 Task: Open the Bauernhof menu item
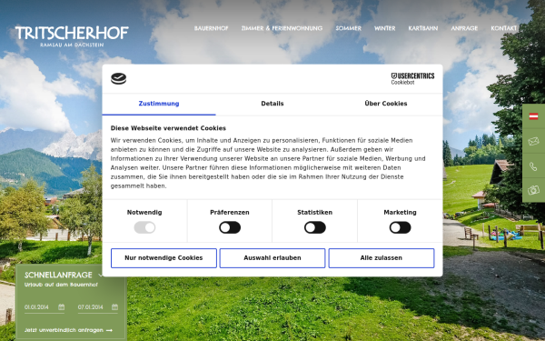coord(212,28)
